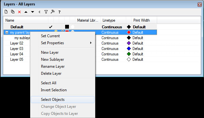
Task: Move layer up with the up arrow
Action: (26, 12)
